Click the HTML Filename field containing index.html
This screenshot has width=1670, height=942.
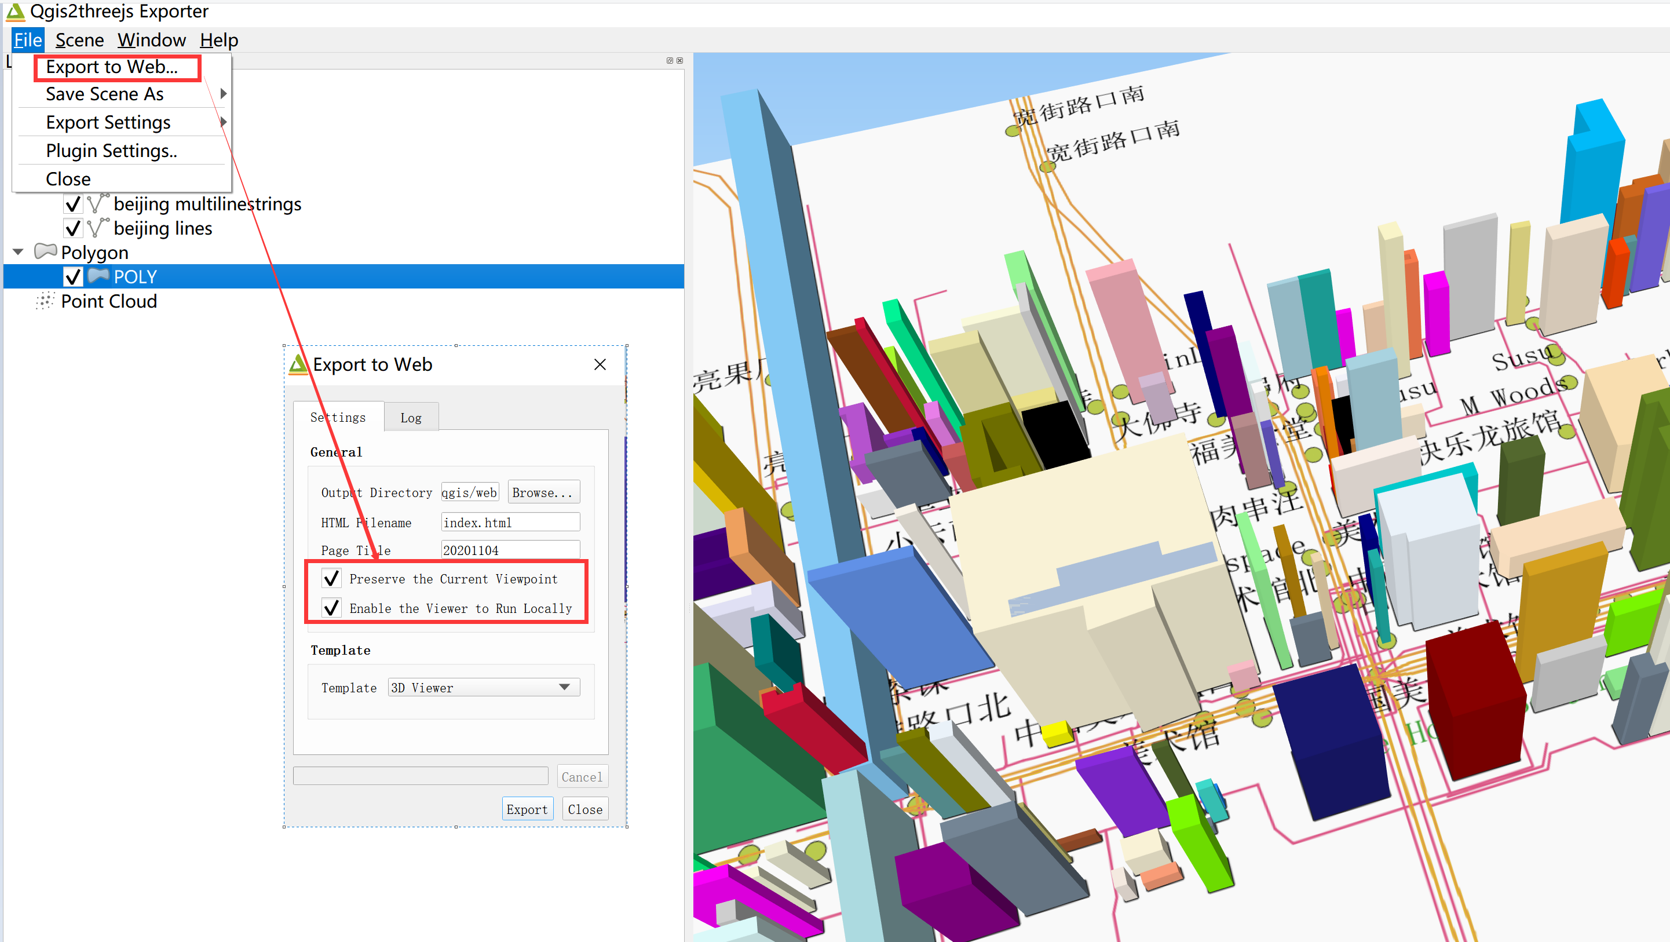click(x=510, y=522)
